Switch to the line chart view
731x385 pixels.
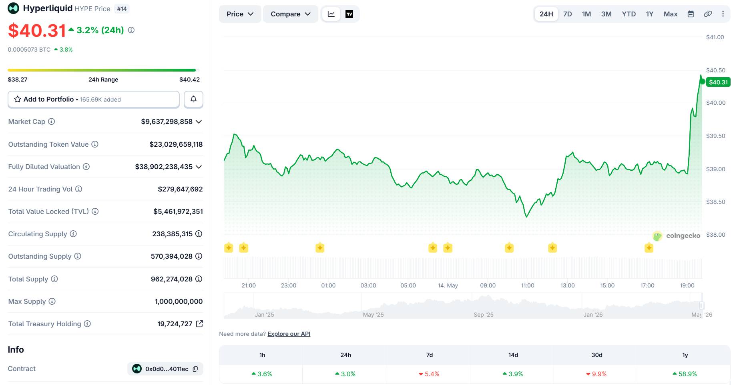click(x=331, y=14)
